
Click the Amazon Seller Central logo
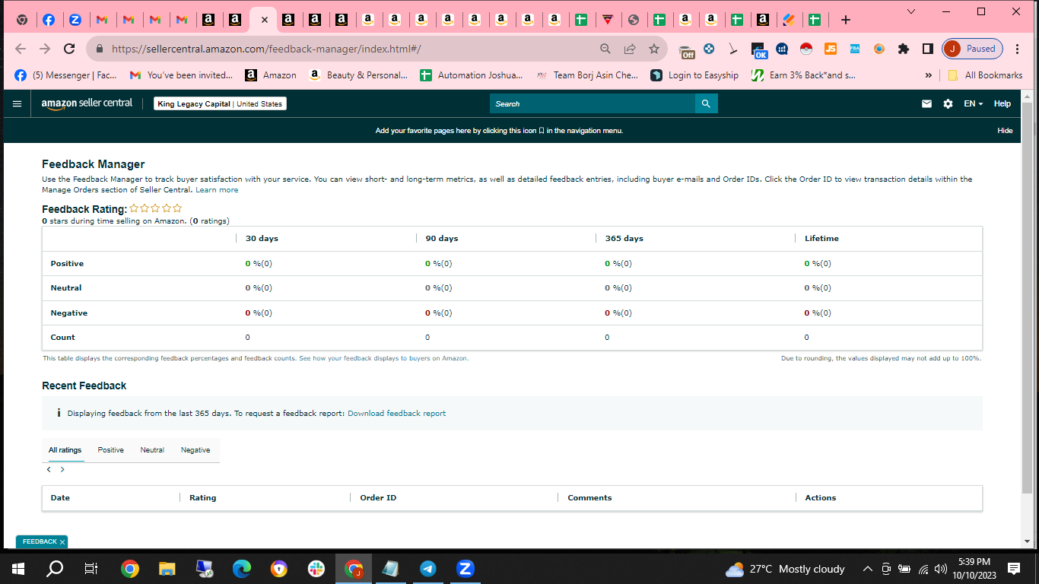(x=87, y=103)
